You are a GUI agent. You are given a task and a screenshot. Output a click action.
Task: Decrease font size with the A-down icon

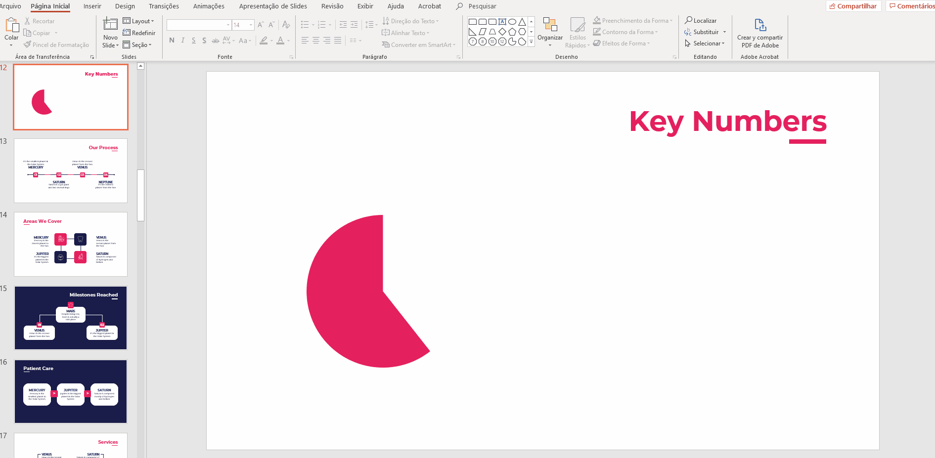click(x=271, y=25)
